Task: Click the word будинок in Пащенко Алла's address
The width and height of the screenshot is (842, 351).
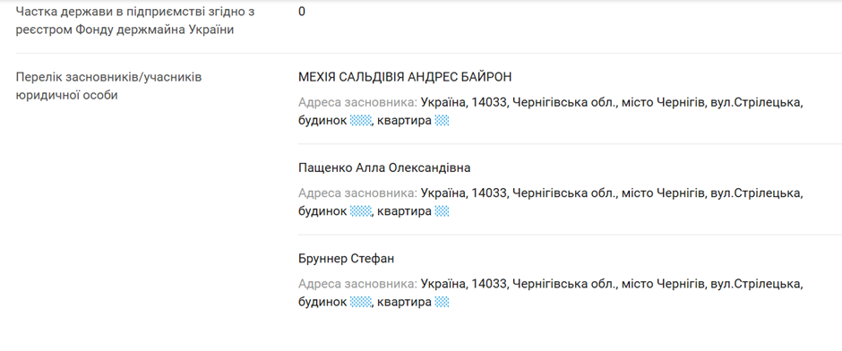Action: 322,211
